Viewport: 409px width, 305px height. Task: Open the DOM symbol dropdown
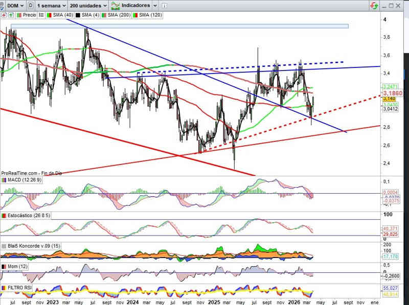click(16, 5)
